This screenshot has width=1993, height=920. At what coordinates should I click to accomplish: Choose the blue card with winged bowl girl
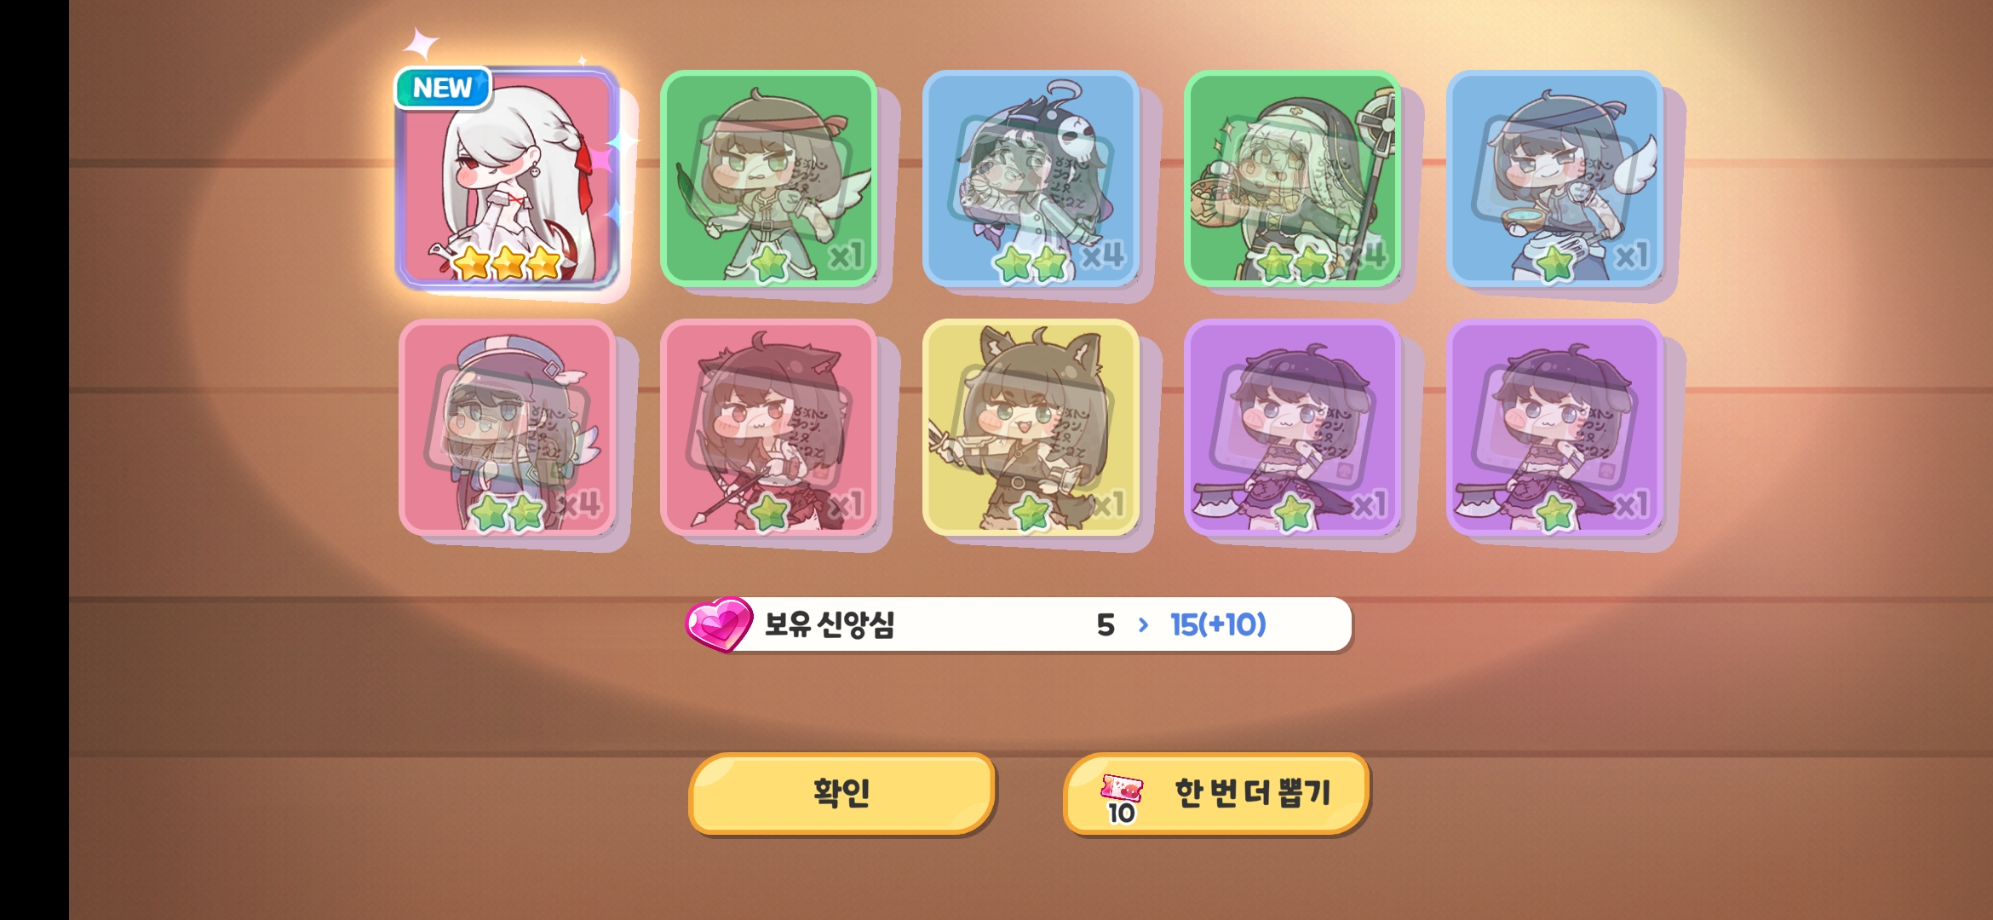tap(1555, 178)
